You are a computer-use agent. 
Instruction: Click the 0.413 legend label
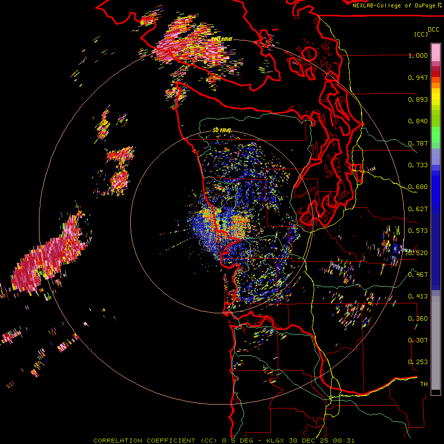click(x=418, y=296)
